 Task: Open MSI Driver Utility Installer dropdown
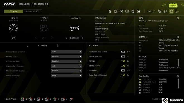click(x=66, y=71)
